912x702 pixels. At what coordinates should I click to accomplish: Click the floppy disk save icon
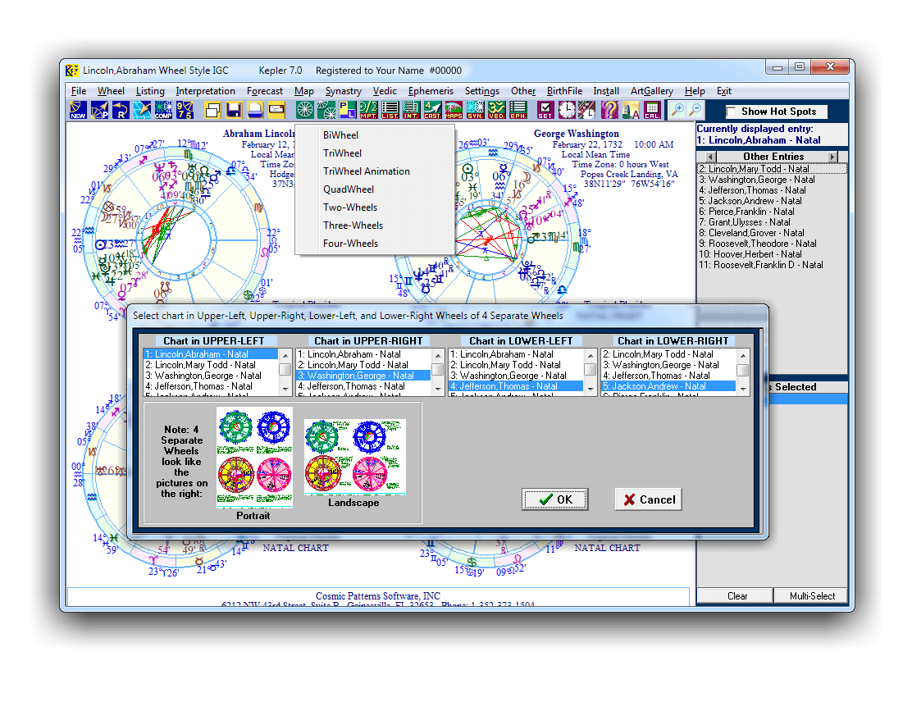click(235, 110)
